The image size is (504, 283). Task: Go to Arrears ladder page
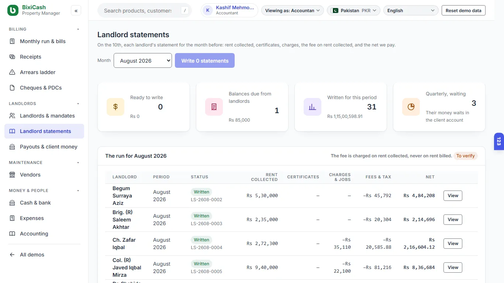(x=44, y=72)
